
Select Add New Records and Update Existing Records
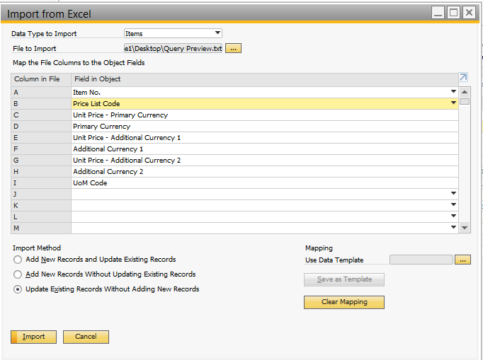[x=18, y=260]
